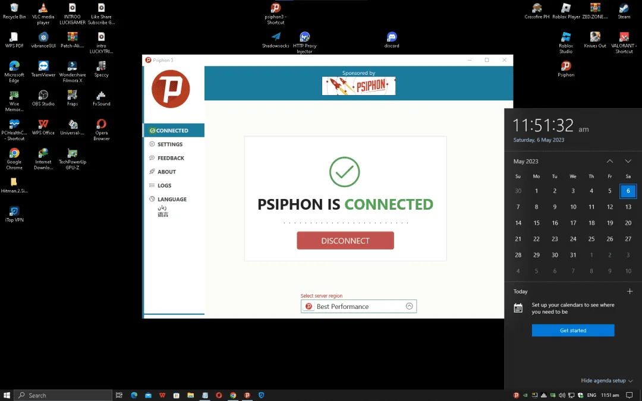Open File Explorer from the taskbar
The image size is (642, 401).
pos(190,395)
